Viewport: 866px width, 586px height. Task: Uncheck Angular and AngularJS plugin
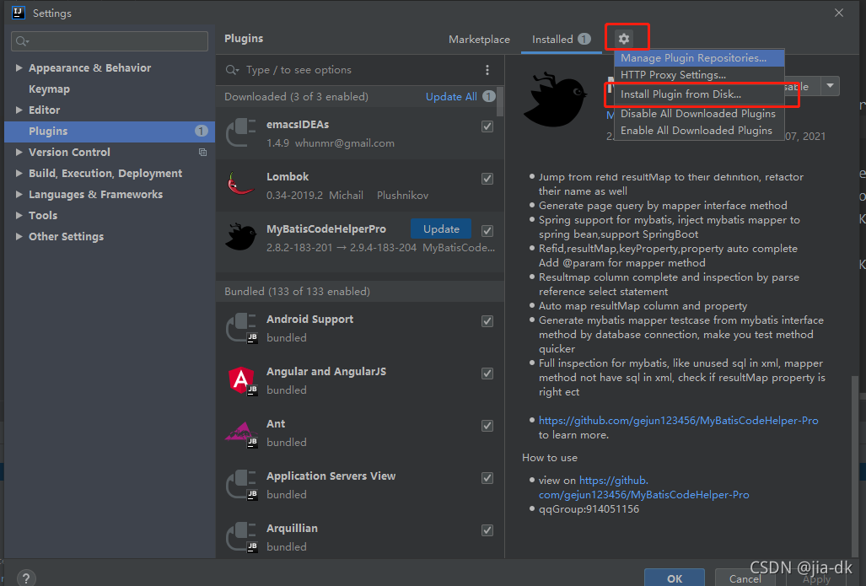487,374
